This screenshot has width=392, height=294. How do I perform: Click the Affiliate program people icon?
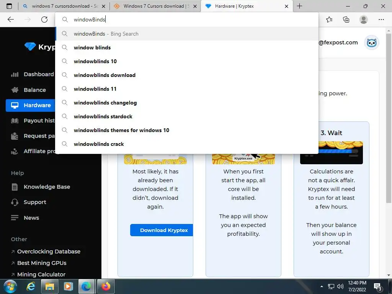15,152
